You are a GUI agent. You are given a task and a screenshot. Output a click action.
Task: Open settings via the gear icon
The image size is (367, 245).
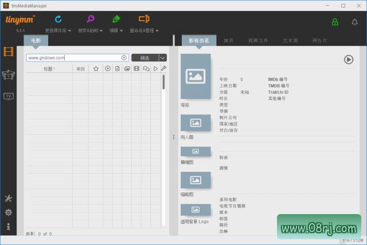9,212
